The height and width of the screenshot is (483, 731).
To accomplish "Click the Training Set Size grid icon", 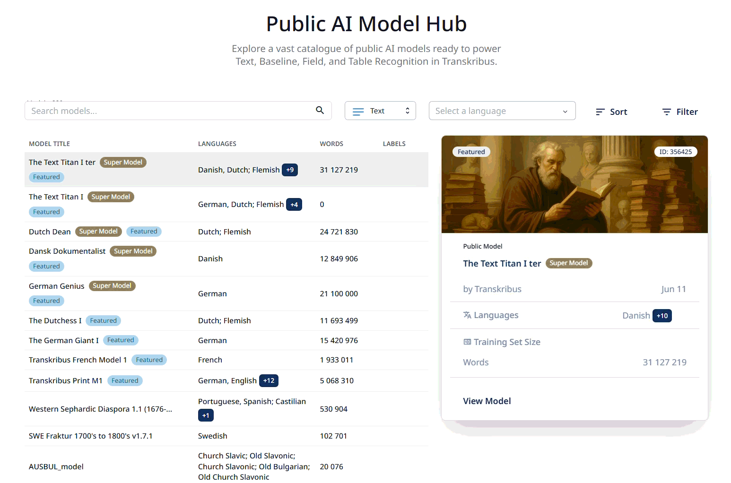I will click(468, 342).
